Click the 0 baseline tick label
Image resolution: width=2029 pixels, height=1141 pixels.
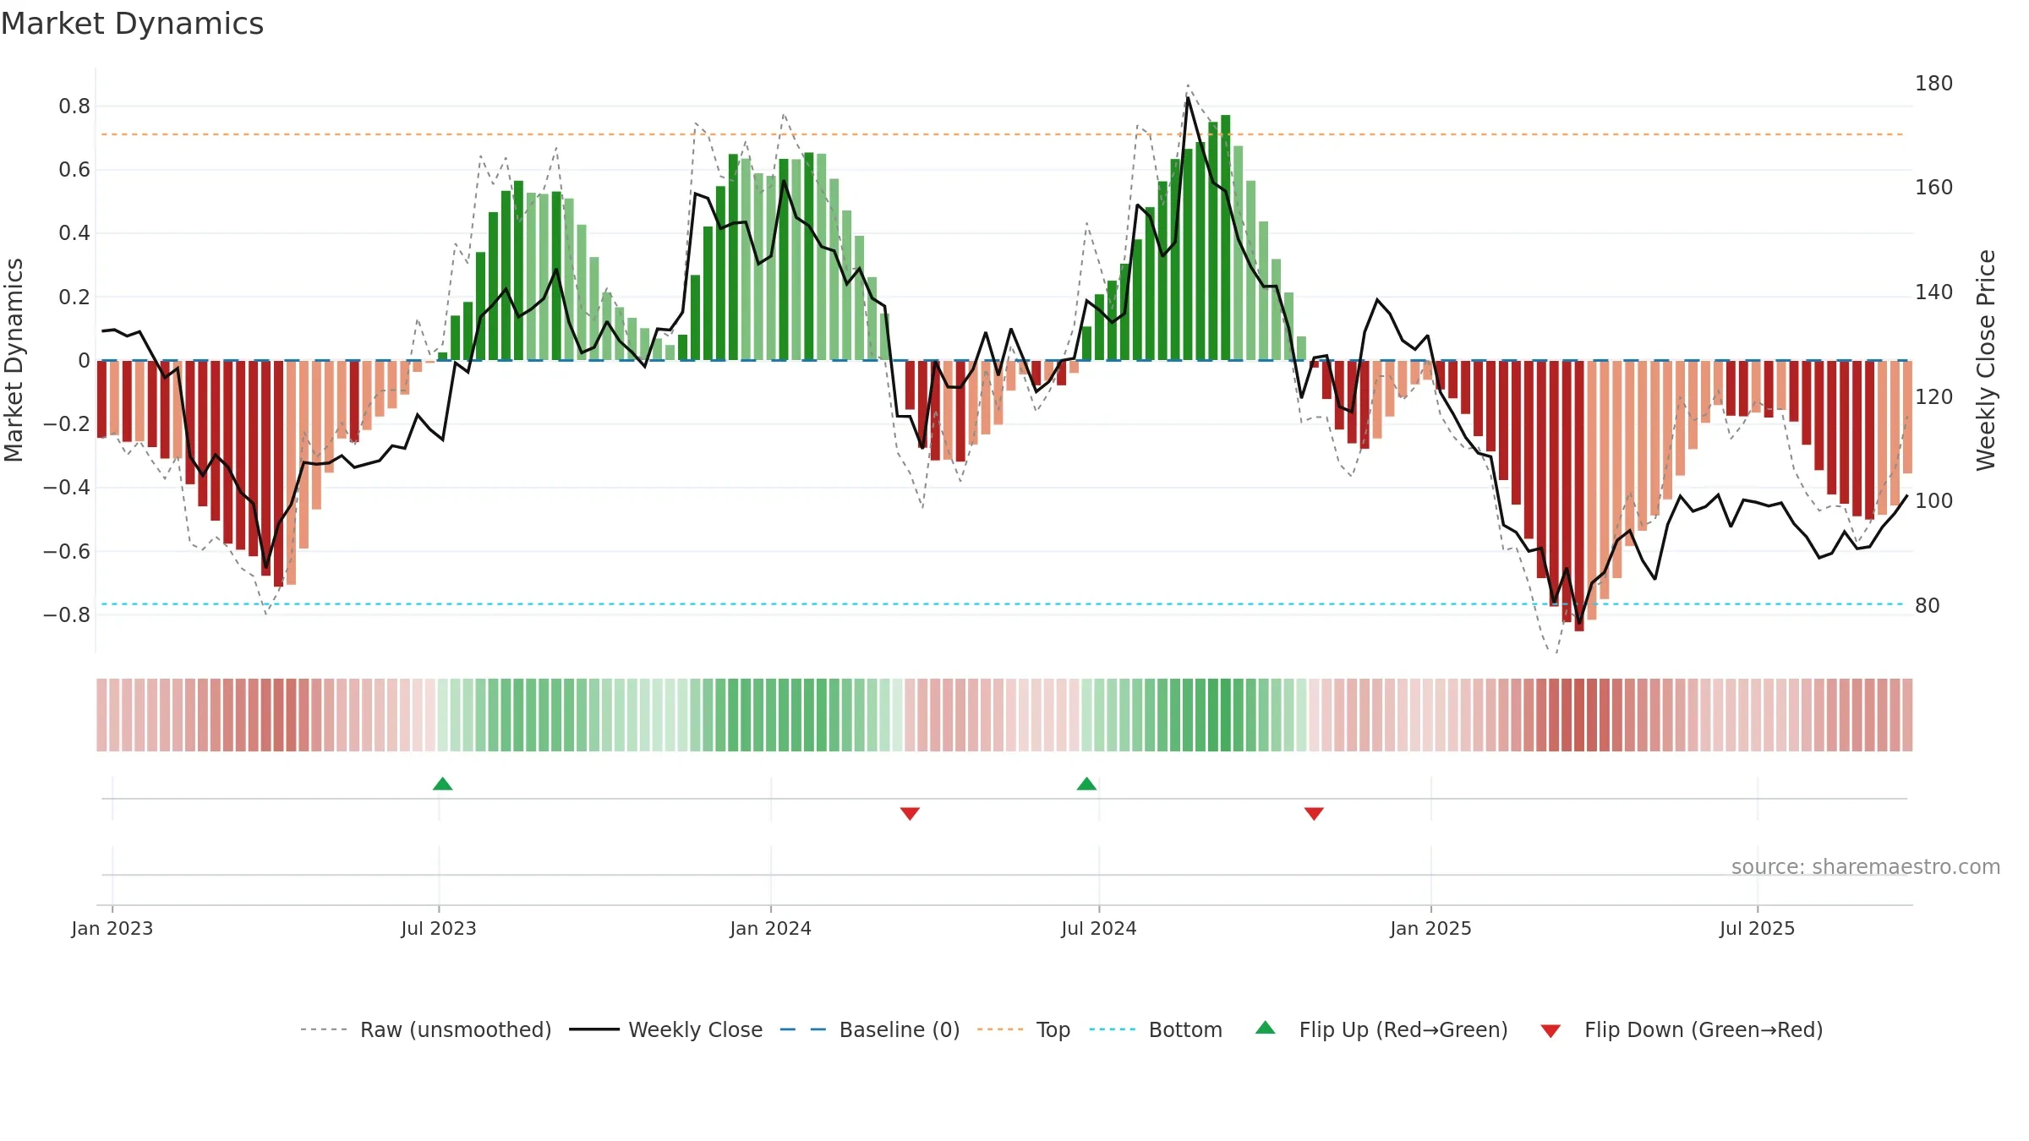[x=84, y=361]
